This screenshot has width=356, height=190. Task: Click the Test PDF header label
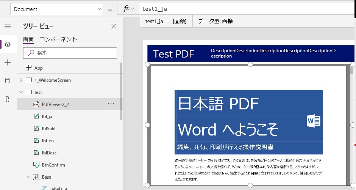173,54
